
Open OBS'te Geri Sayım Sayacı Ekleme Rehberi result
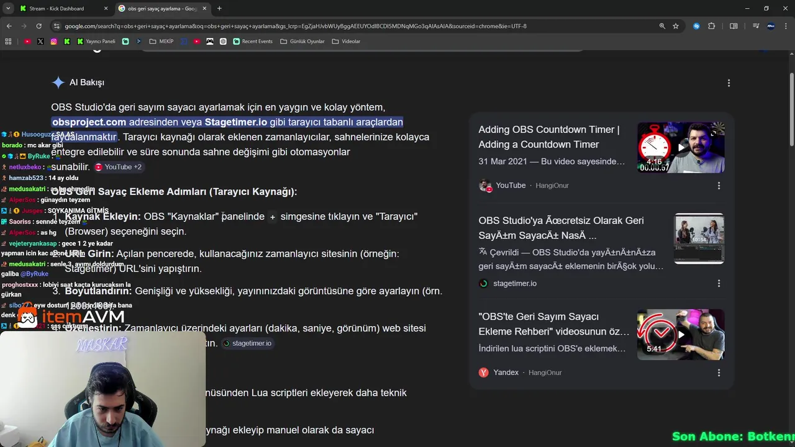tap(553, 324)
